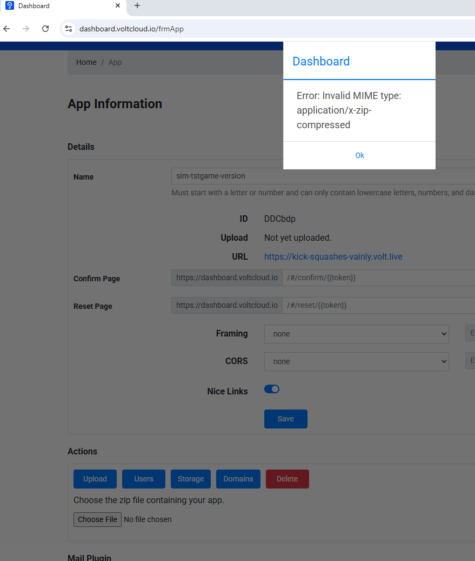This screenshot has width=475, height=561.
Task: Click the red Delete button
Action: 287,479
